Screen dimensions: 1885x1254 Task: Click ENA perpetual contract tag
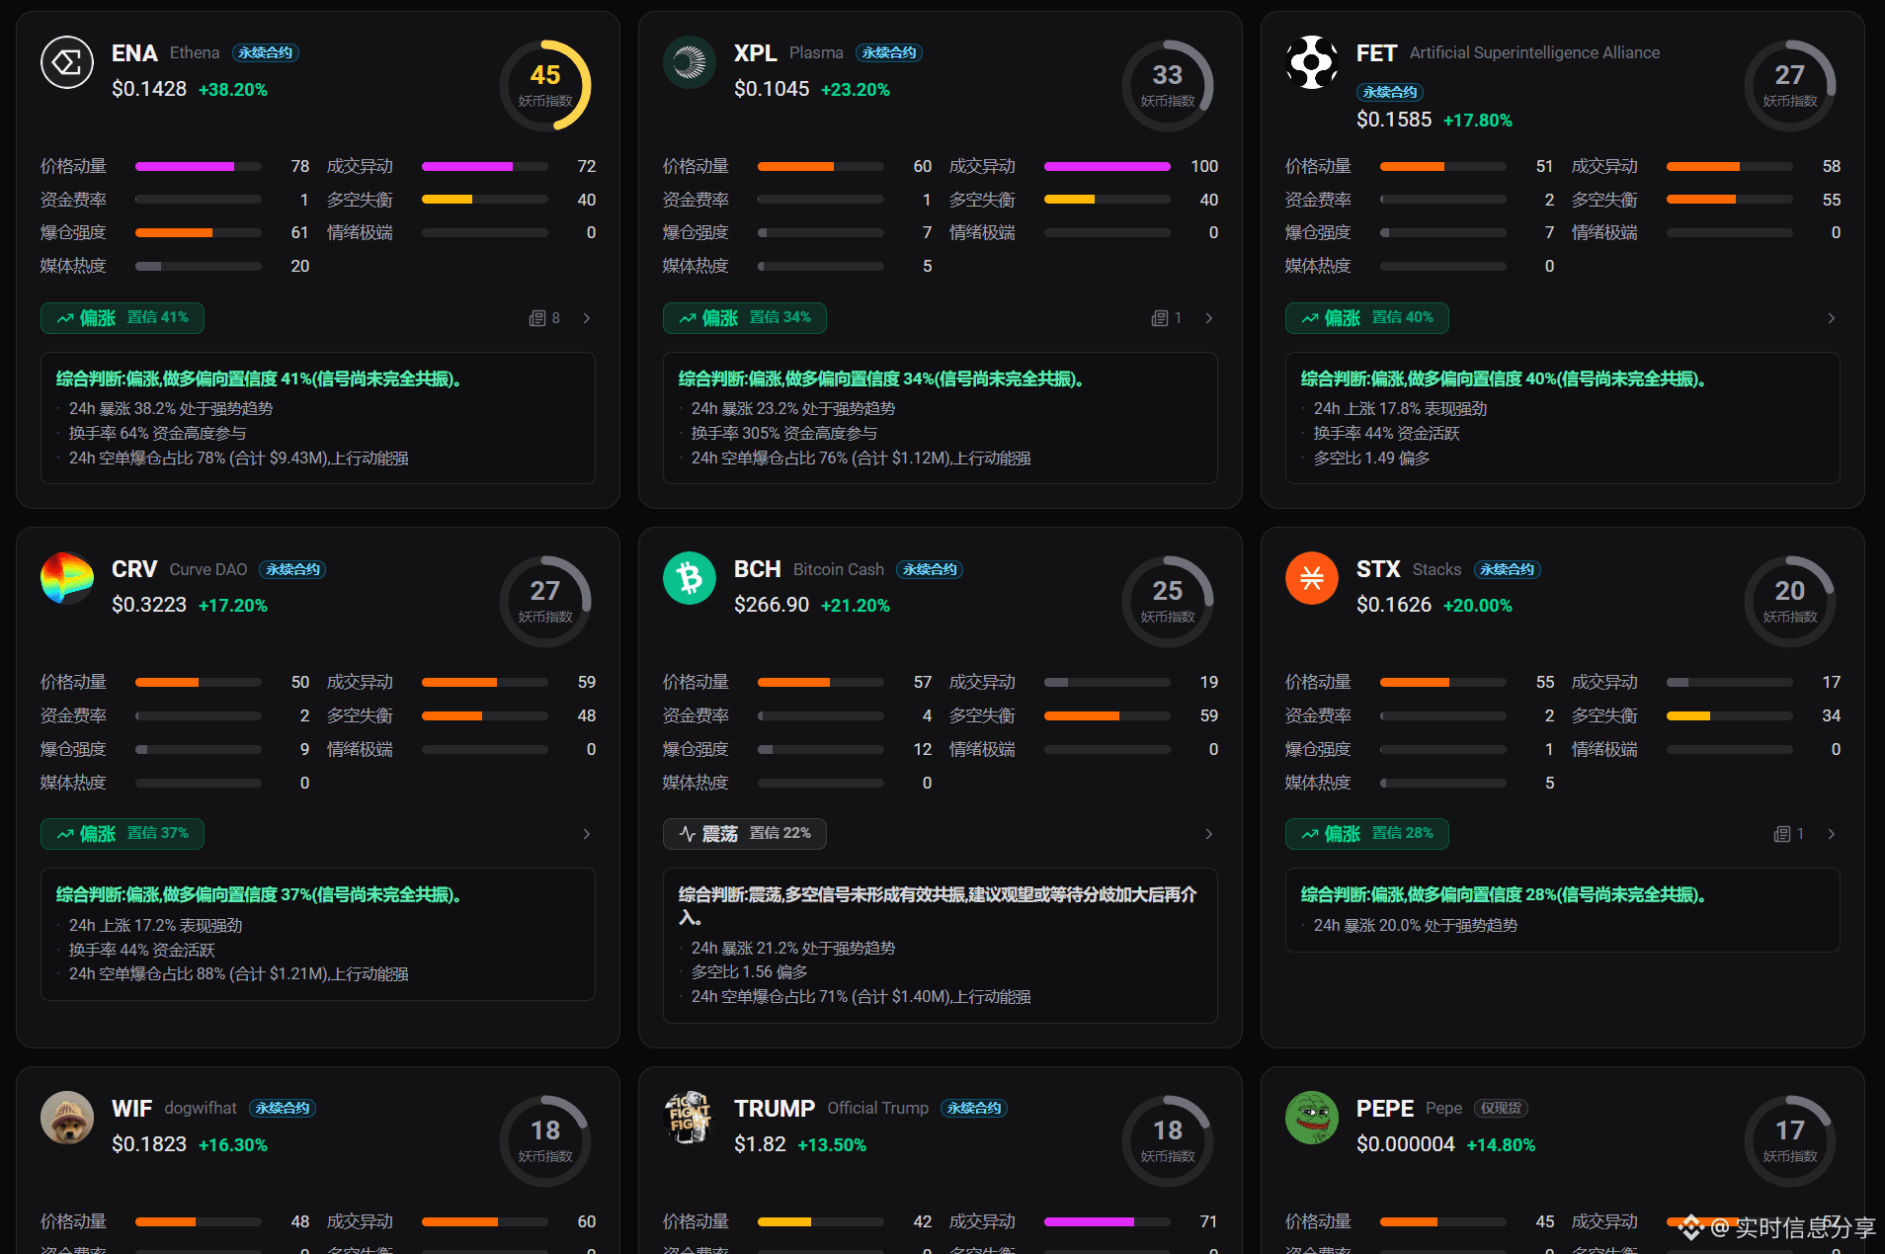pos(266,53)
